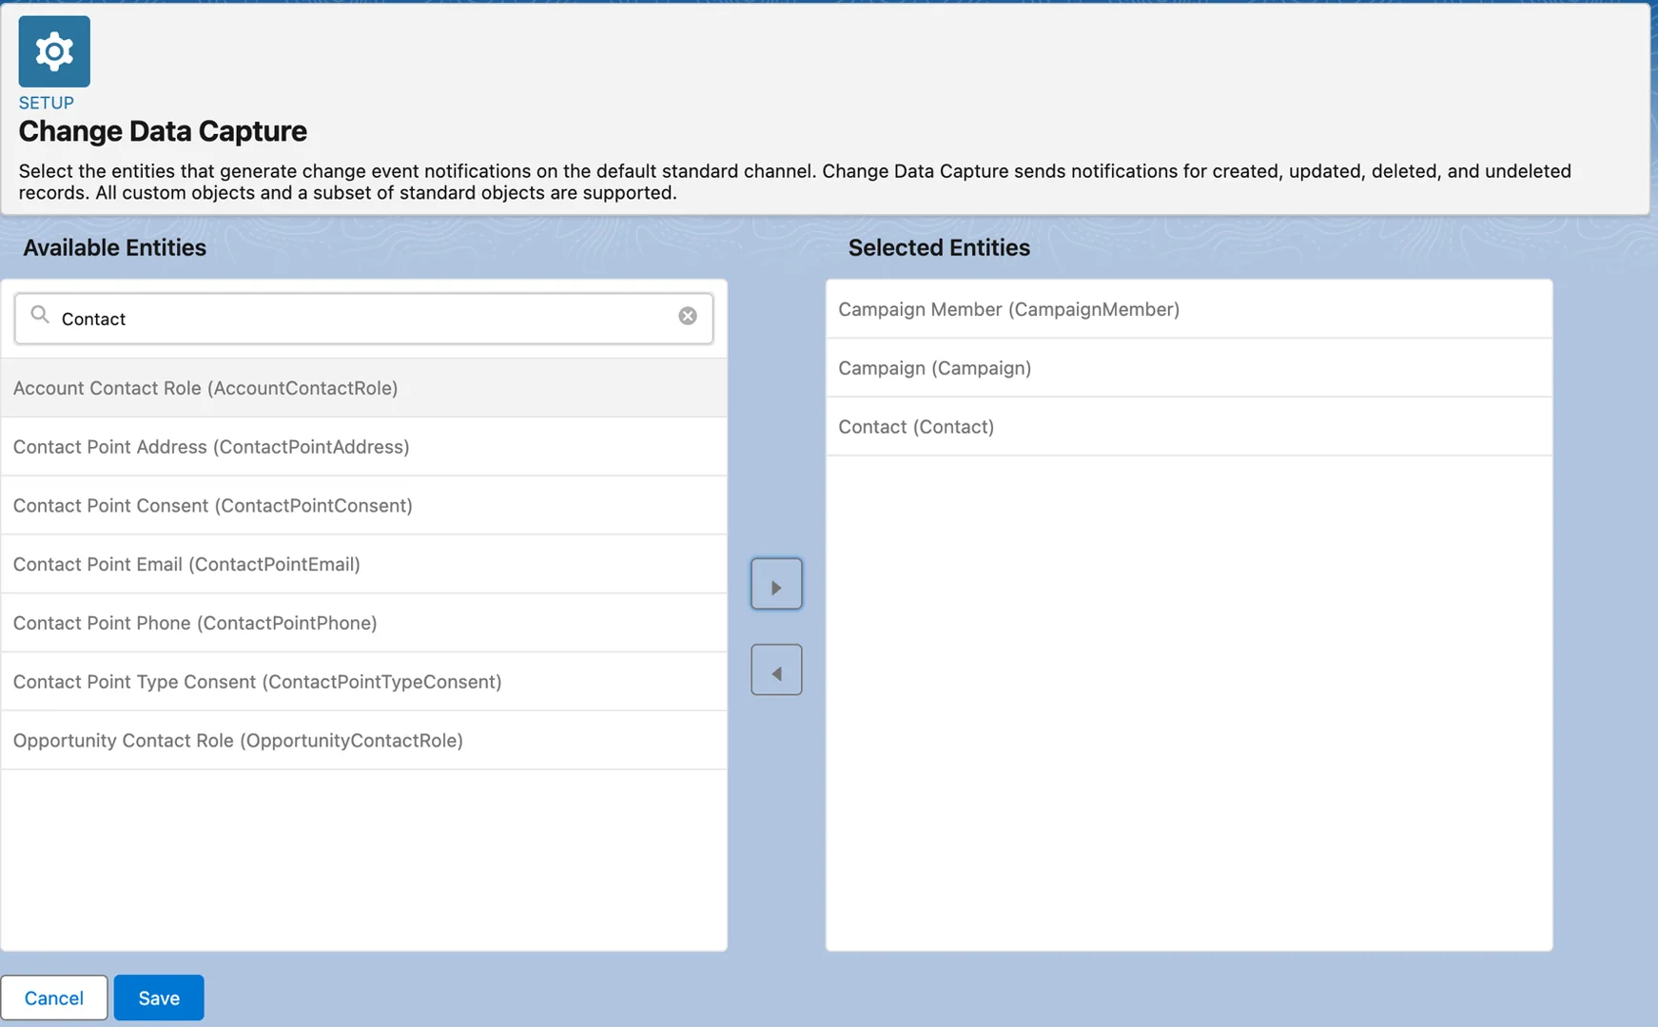Pick Contact Point Phone from available entities
Screen dimensions: 1658x1027
pyautogui.click(x=194, y=623)
